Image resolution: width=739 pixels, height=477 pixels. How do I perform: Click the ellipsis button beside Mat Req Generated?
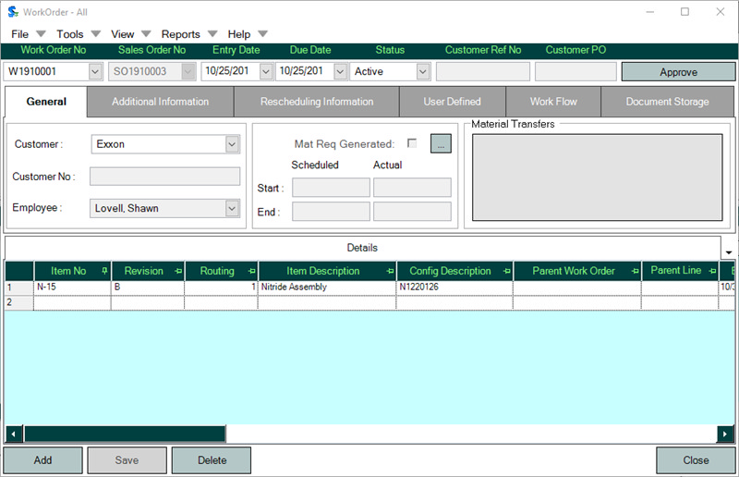tap(441, 143)
